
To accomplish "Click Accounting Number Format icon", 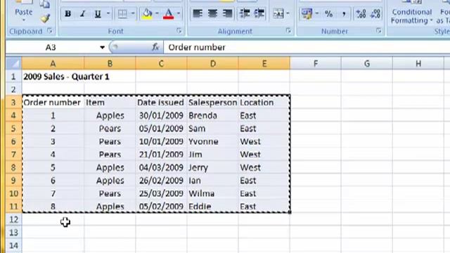I will [307, 13].
